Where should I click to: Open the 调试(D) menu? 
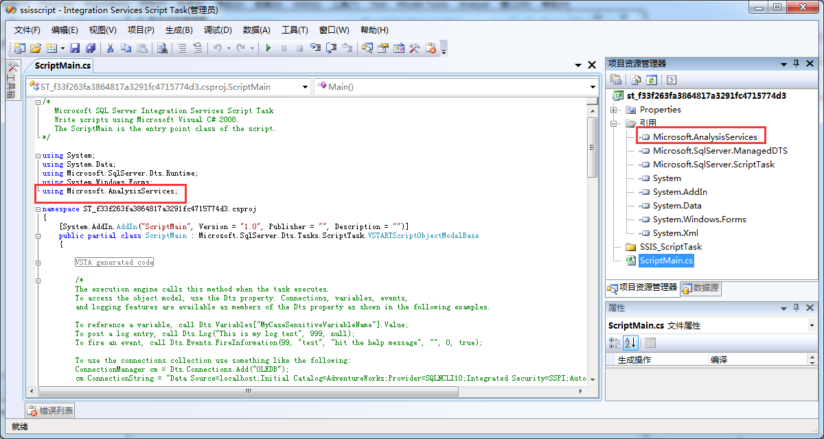[218, 30]
